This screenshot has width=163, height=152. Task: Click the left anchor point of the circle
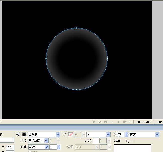(46, 59)
